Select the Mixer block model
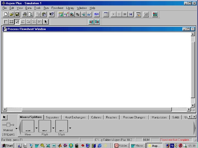Image resolution: width=198 pixels, height=148 pixels. tap(28, 126)
